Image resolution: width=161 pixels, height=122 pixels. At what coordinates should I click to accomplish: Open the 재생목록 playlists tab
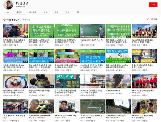point(33,12)
